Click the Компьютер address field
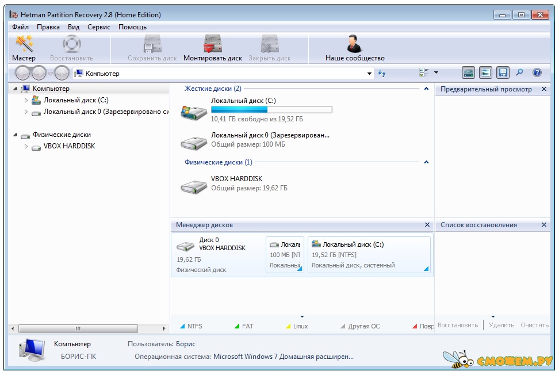This screenshot has height=375, width=559. pos(224,74)
